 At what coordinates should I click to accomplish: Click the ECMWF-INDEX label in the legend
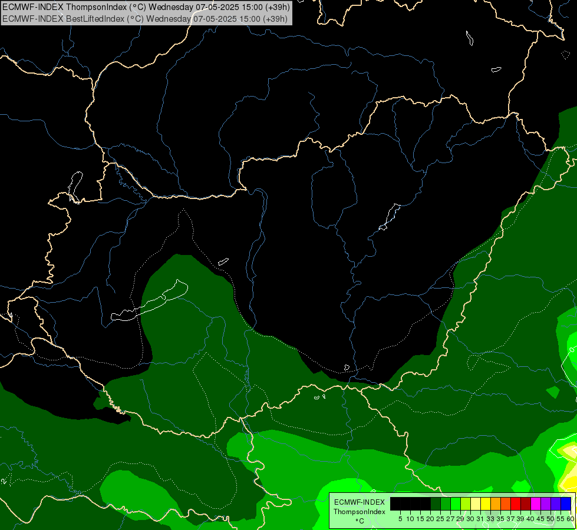360,502
